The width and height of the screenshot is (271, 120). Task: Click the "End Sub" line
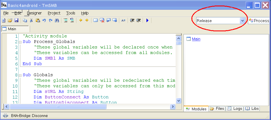[x=32, y=64]
